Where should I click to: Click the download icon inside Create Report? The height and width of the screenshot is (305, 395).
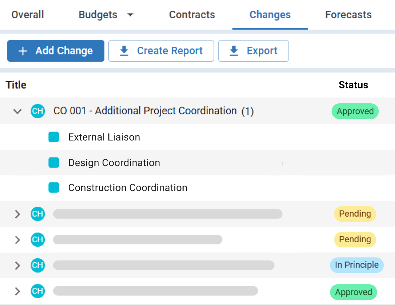click(124, 51)
